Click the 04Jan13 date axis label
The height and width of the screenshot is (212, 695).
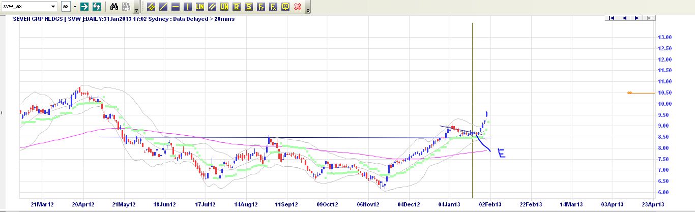pyautogui.click(x=449, y=204)
